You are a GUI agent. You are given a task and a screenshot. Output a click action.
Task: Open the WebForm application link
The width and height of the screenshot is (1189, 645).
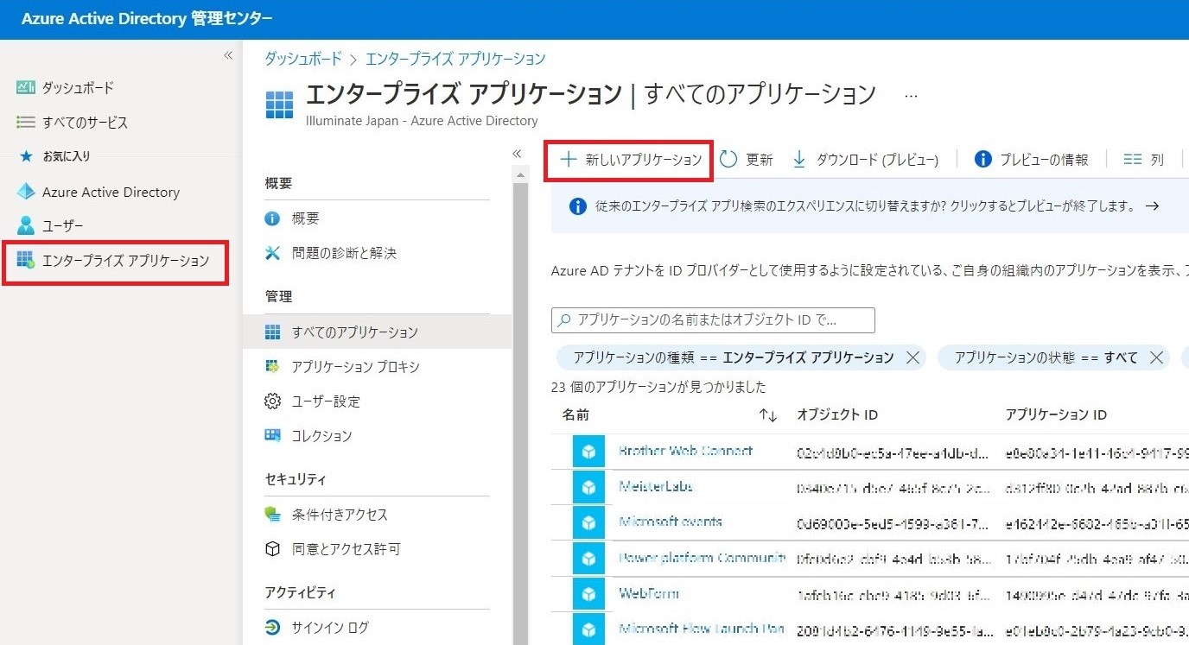[649, 593]
